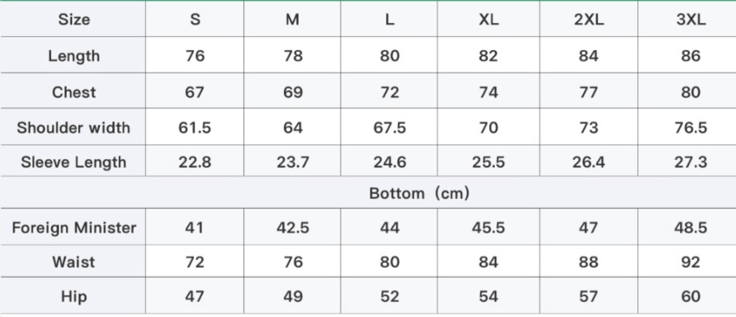Viewport: 736px width, 317px height.
Task: Select the 27.3 sleeve length cell
Action: point(690,162)
